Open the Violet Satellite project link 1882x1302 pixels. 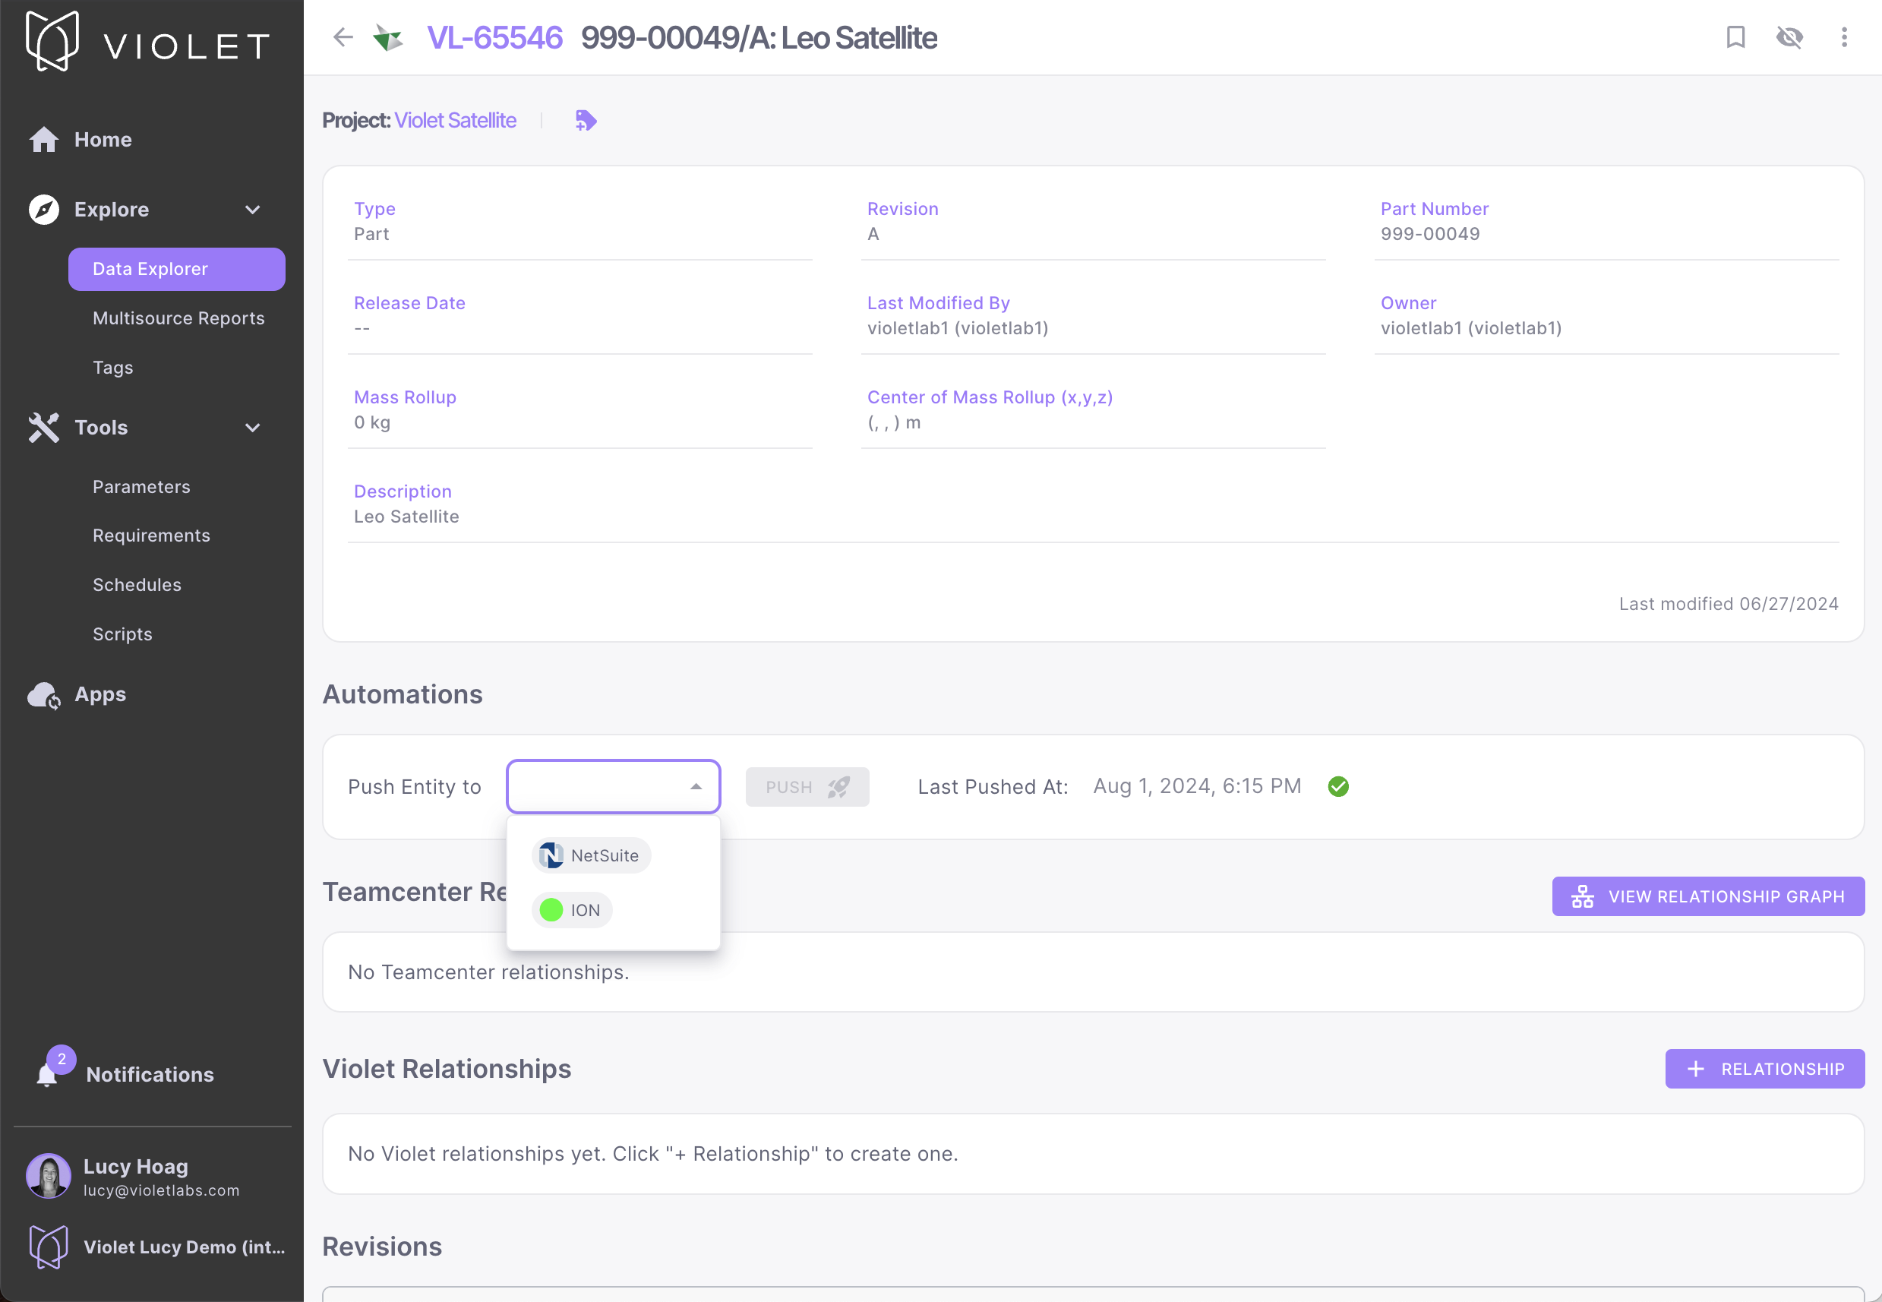click(455, 121)
